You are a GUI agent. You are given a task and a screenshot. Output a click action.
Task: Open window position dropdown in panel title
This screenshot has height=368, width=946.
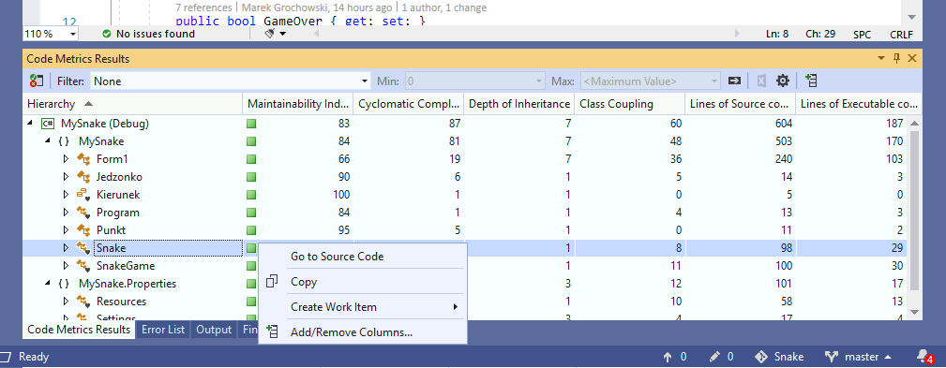click(x=881, y=58)
